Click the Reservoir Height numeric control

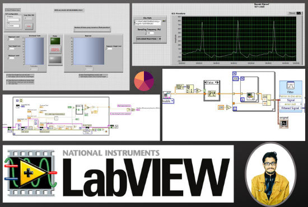click(x=109, y=49)
